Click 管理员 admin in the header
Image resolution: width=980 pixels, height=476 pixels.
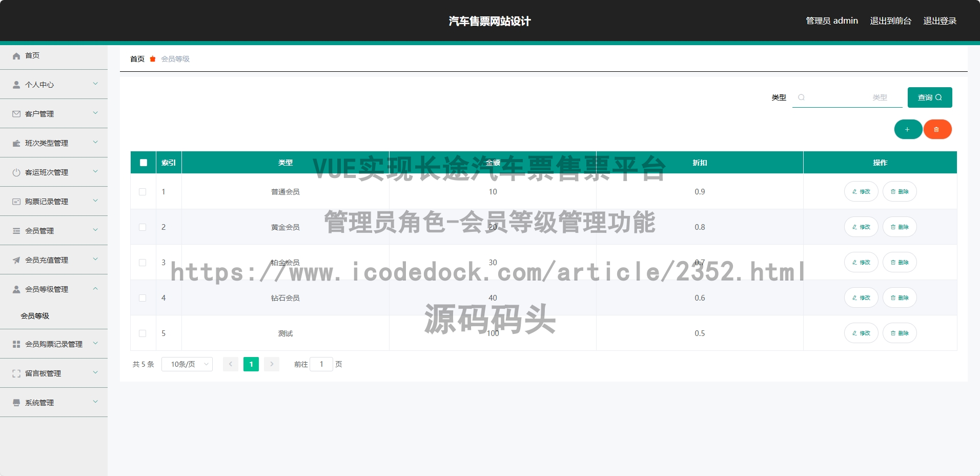pos(832,21)
